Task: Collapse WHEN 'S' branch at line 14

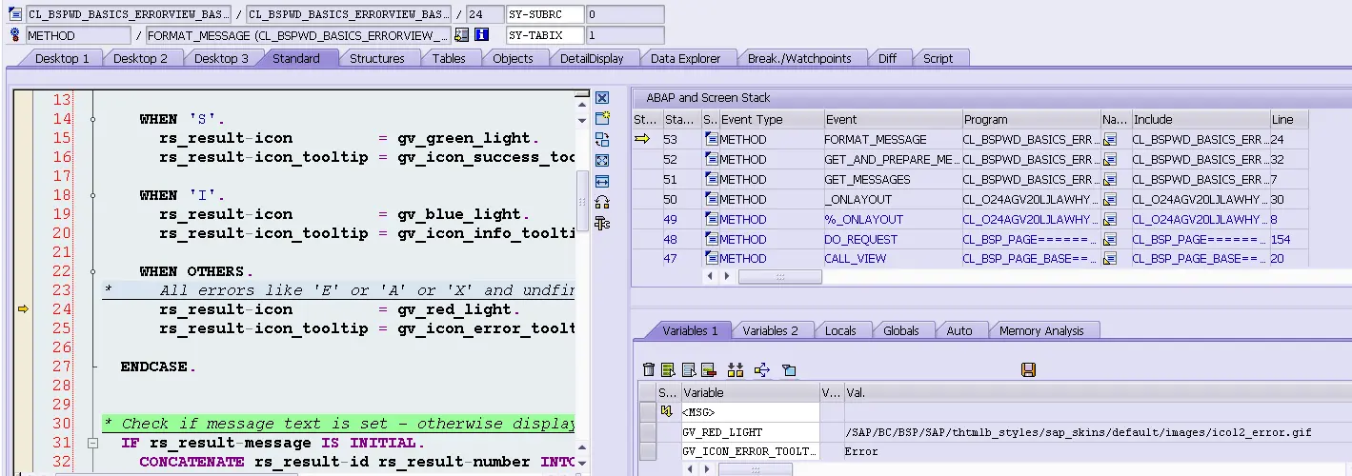Action: coord(92,119)
